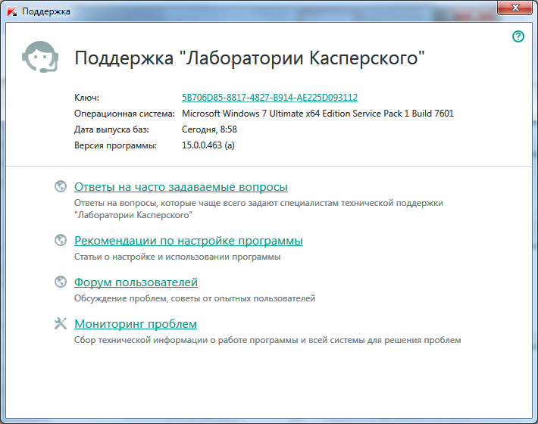Close the Поддержка window

click(x=515, y=8)
